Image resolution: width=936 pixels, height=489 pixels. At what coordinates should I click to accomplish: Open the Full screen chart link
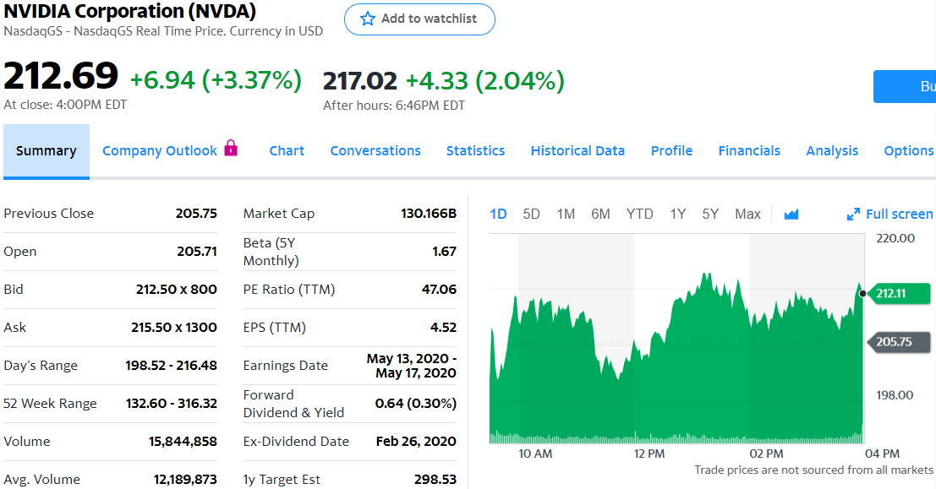point(899,215)
